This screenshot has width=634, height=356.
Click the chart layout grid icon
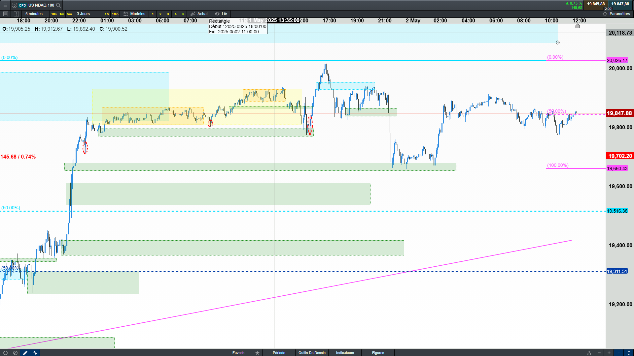click(16, 14)
